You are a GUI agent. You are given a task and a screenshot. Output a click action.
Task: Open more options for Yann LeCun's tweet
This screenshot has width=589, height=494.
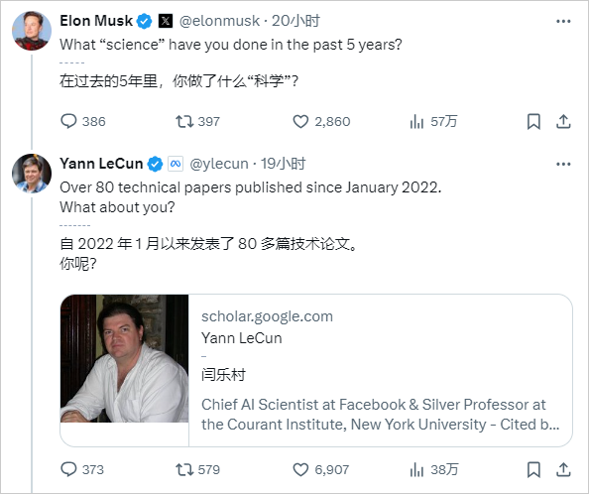click(x=563, y=164)
